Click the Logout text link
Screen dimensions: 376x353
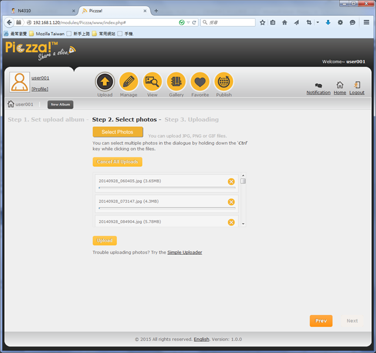coord(357,93)
